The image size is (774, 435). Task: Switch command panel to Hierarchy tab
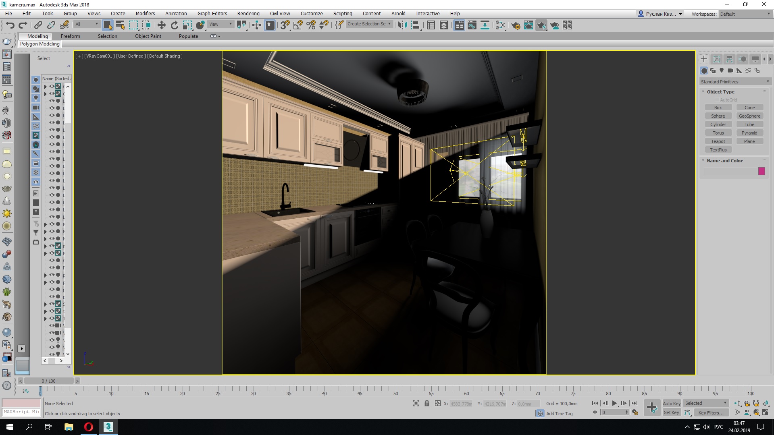click(x=730, y=59)
